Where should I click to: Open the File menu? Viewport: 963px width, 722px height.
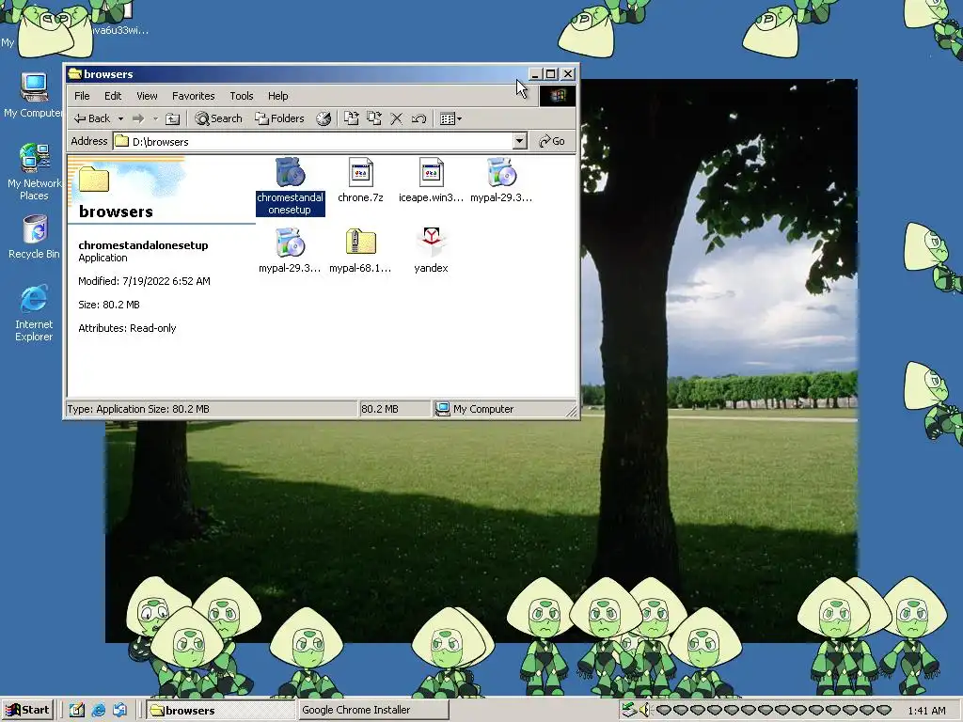82,96
